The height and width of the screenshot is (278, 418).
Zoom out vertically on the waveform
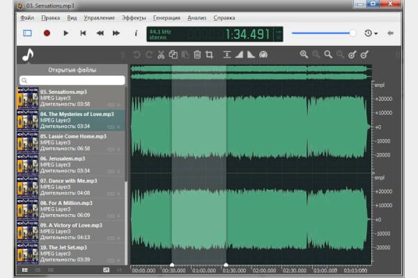coord(364,54)
